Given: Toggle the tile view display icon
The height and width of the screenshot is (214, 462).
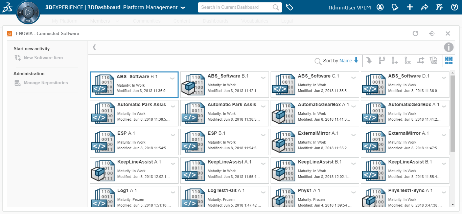Looking at the screenshot, I should click(x=449, y=61).
